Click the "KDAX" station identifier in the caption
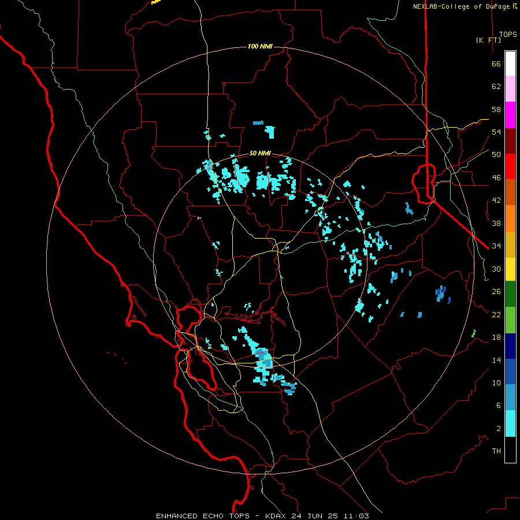Image resolution: width=520 pixels, height=520 pixels. [x=277, y=516]
